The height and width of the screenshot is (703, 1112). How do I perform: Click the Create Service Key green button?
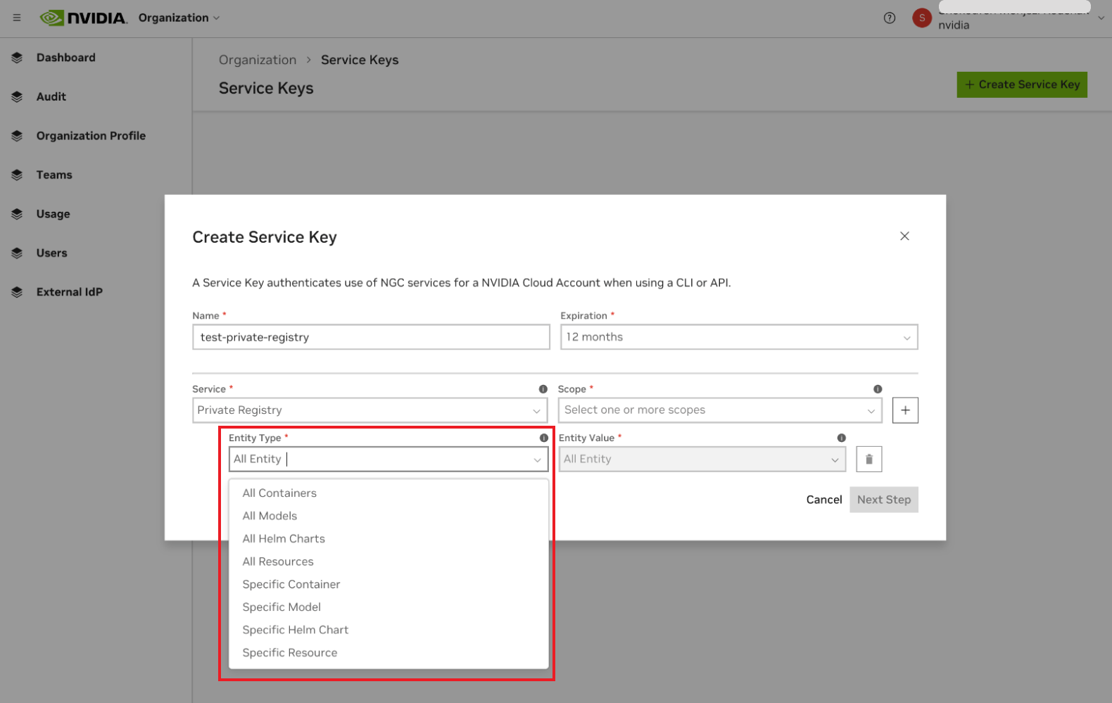[1022, 84]
